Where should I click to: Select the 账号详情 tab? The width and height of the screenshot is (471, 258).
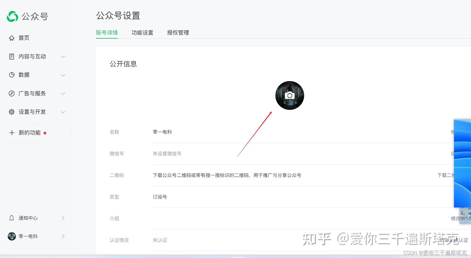click(x=107, y=33)
